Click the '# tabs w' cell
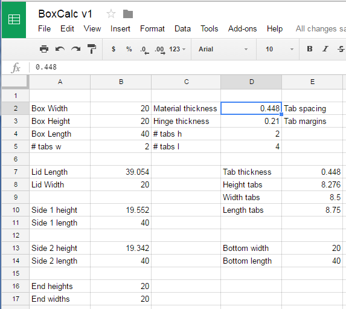The height and width of the screenshot is (309, 346). pos(60,146)
